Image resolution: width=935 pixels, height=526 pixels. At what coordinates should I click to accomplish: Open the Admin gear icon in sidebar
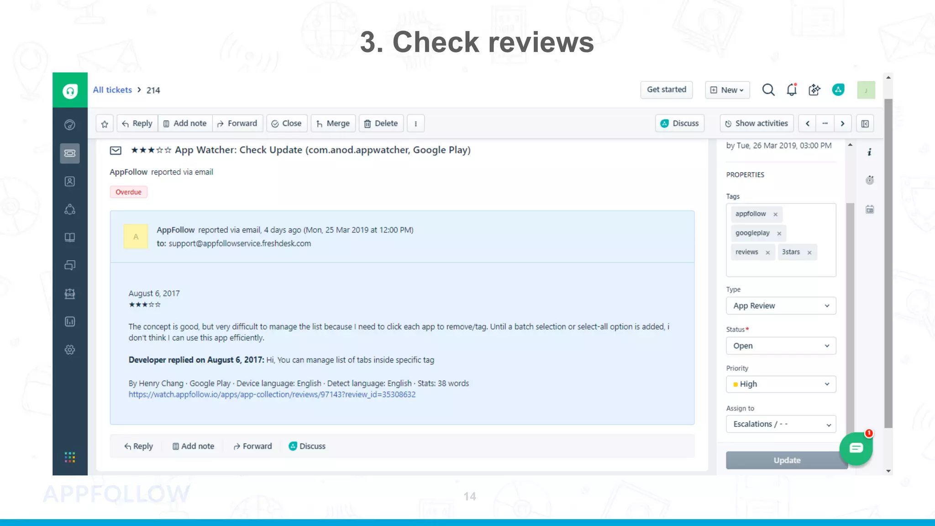[x=70, y=350]
